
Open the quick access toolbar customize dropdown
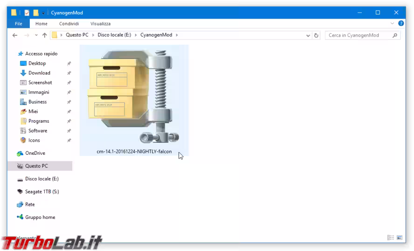click(x=43, y=13)
